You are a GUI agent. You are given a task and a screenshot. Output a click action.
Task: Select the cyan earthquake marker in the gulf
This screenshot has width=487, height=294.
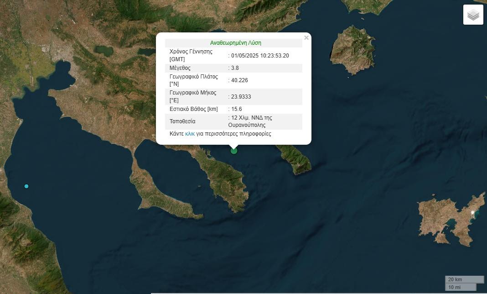26,186
